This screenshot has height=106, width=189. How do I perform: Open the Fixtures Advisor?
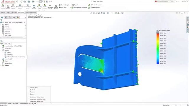(x=13, y=6)
